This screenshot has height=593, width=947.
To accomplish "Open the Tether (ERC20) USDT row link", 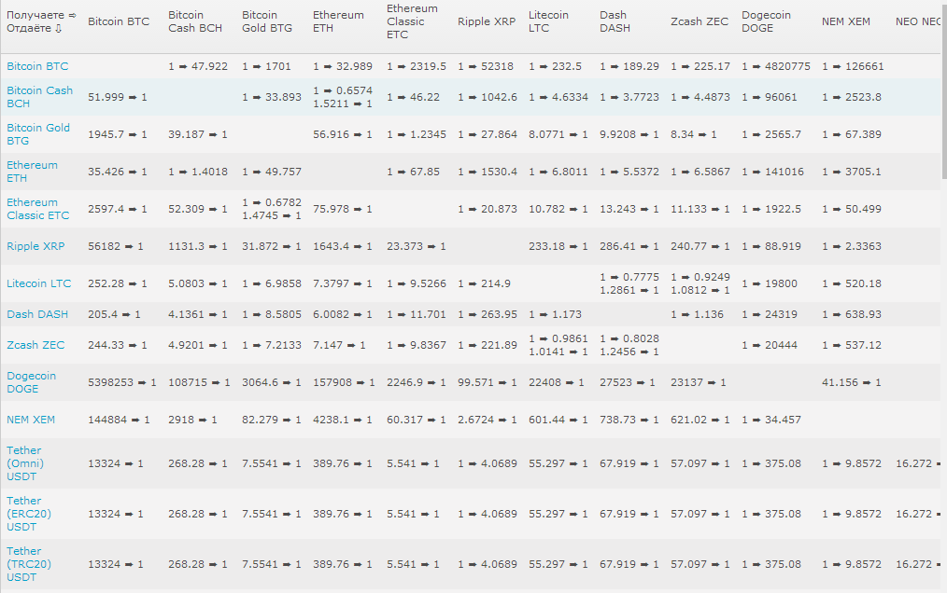I will [x=29, y=514].
